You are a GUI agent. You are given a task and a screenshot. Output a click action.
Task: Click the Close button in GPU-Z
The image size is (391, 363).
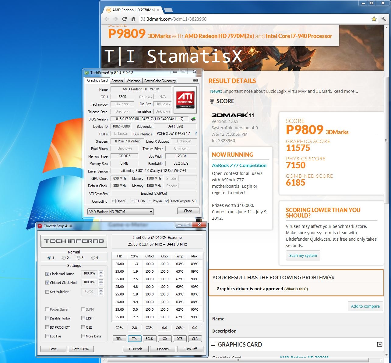point(188,211)
